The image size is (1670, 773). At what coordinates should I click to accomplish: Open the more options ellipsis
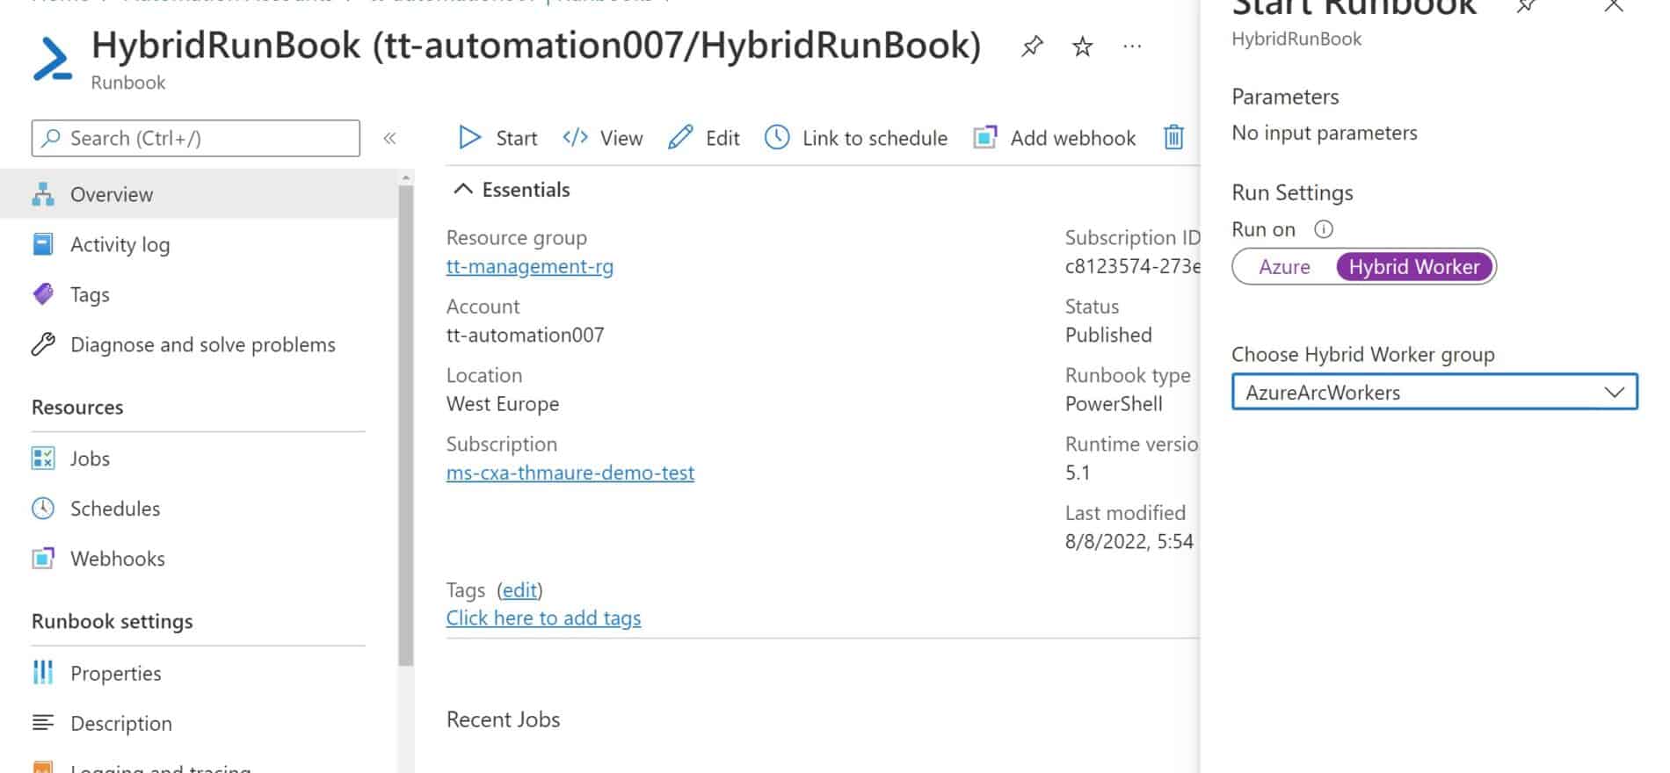1132,46
